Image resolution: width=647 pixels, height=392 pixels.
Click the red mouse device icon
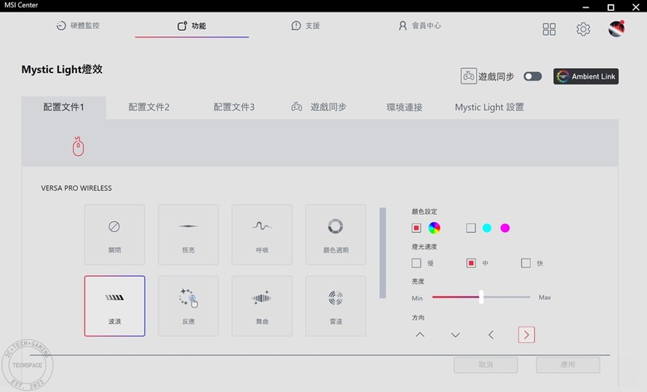point(78,147)
